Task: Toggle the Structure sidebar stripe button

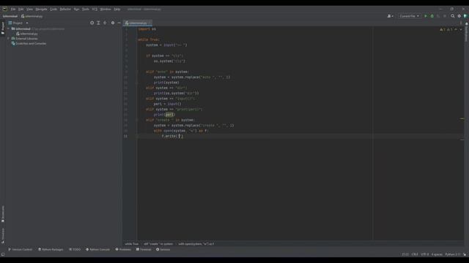Action: 3,236
